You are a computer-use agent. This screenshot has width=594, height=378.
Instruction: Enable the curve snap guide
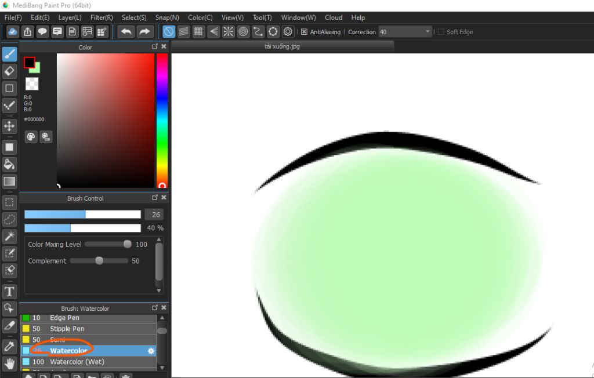coord(258,32)
